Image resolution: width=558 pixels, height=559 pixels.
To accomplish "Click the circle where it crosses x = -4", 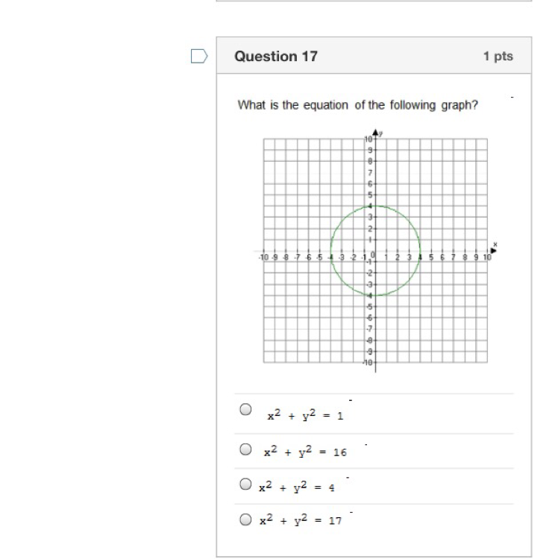I will point(330,251).
